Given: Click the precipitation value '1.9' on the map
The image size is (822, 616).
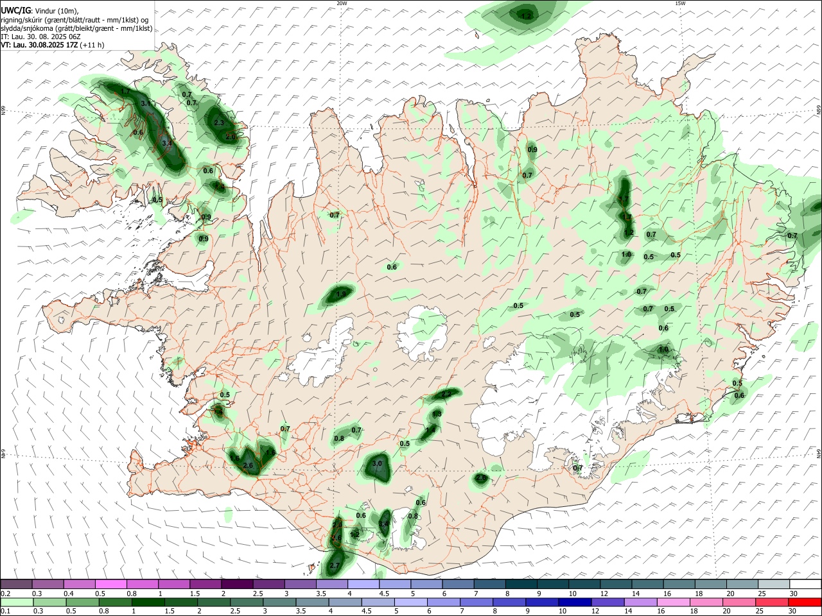Looking at the screenshot, I should tap(342, 294).
